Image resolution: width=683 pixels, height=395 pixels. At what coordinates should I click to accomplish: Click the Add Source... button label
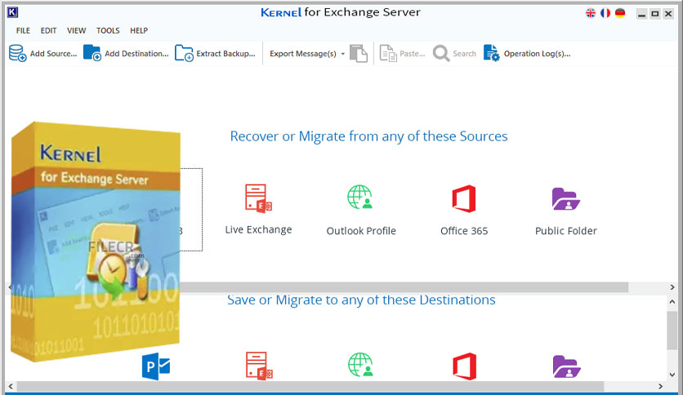click(x=54, y=54)
